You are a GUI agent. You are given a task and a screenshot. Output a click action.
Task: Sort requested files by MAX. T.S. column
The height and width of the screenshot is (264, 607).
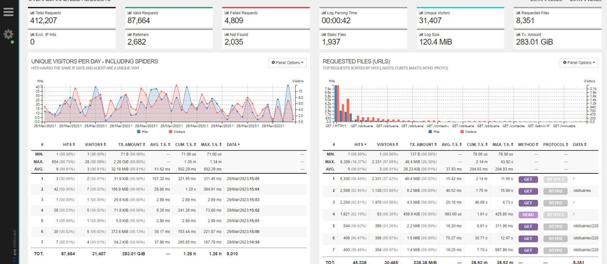(503, 144)
